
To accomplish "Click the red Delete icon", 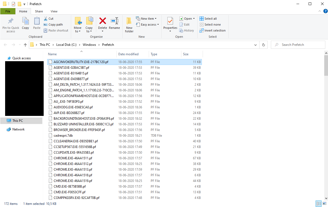I will [102, 21].
